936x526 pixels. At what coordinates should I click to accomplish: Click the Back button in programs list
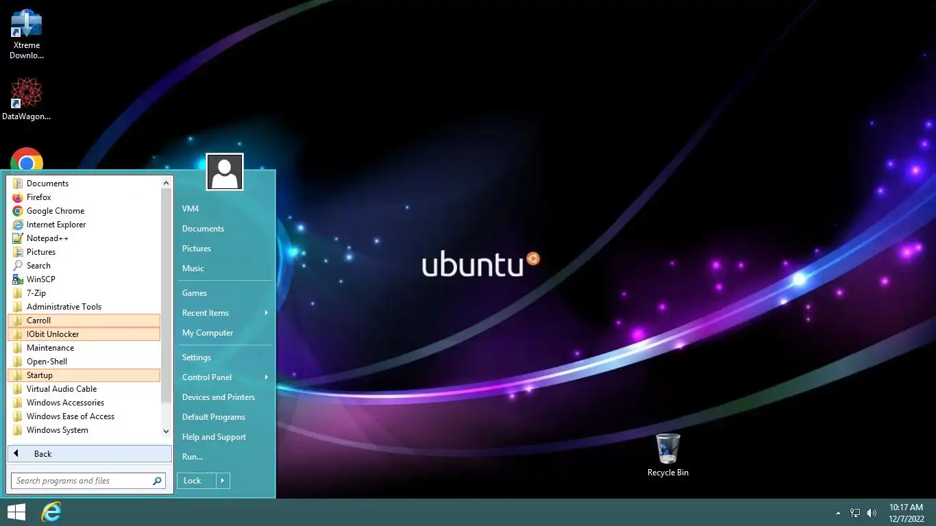[90, 454]
